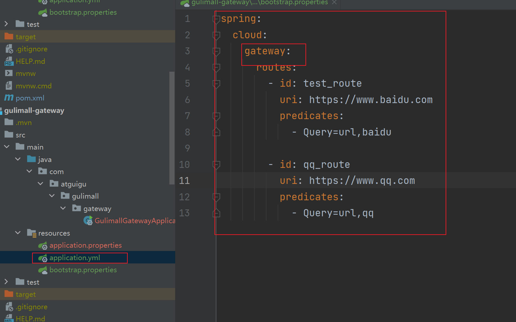Collapse the gateway package node

tap(63, 208)
